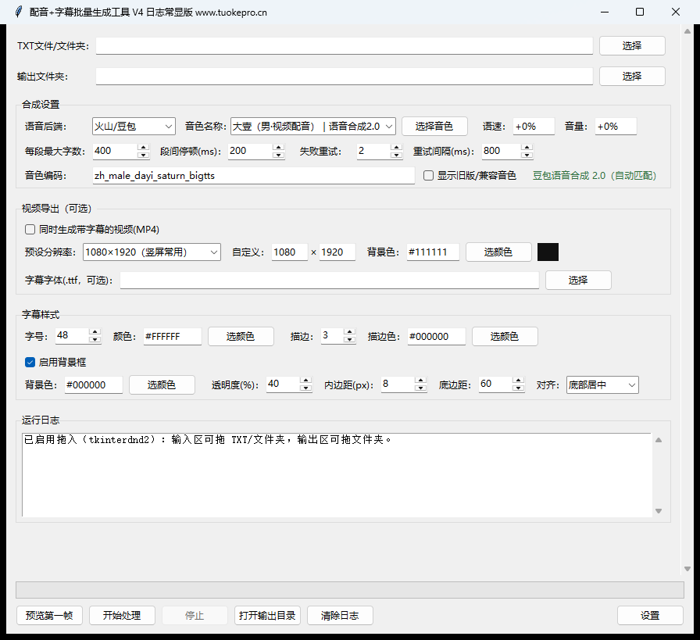
Task: Click the dark background color swatch
Action: pos(548,252)
